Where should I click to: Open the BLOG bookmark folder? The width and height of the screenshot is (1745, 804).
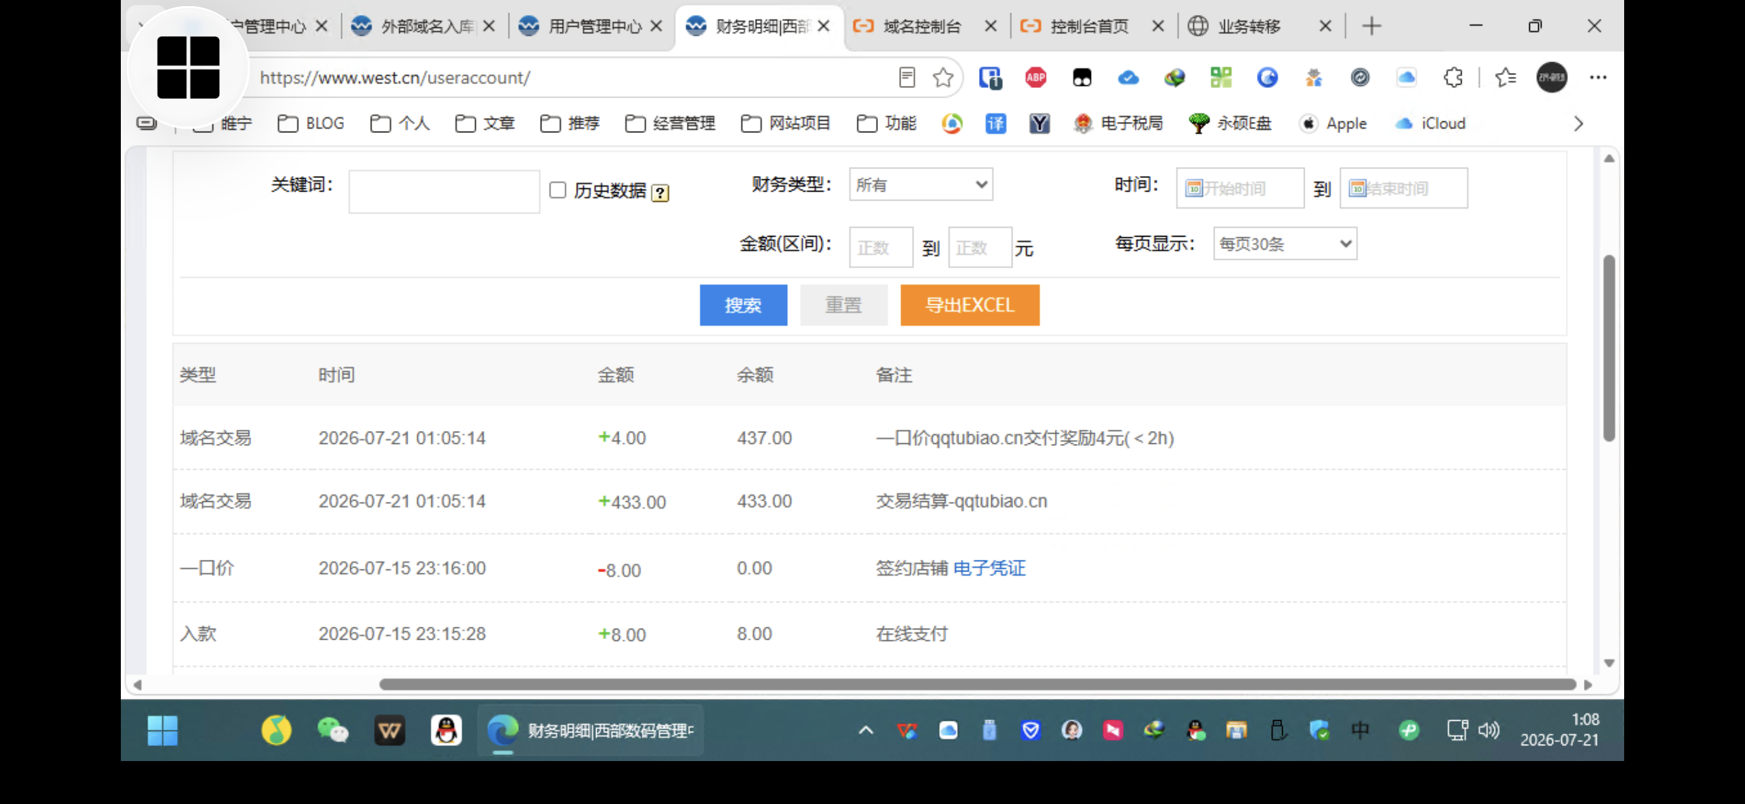coord(311,123)
